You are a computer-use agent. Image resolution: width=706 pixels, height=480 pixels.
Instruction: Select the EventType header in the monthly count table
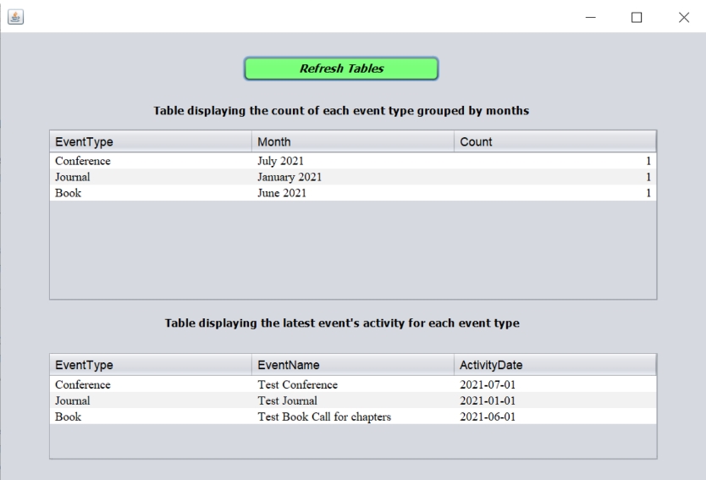pos(151,142)
